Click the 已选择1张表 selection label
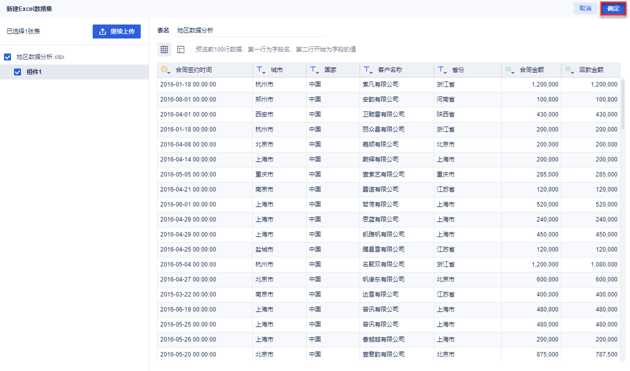This screenshot has width=630, height=371. [x=23, y=31]
